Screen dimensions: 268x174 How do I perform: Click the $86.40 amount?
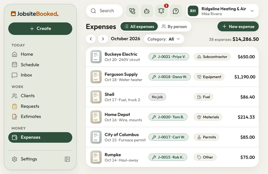coord(248,97)
